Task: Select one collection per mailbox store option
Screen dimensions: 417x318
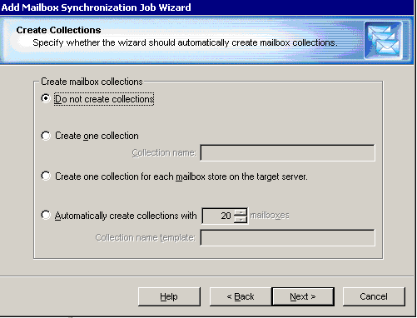Action: click(x=46, y=176)
